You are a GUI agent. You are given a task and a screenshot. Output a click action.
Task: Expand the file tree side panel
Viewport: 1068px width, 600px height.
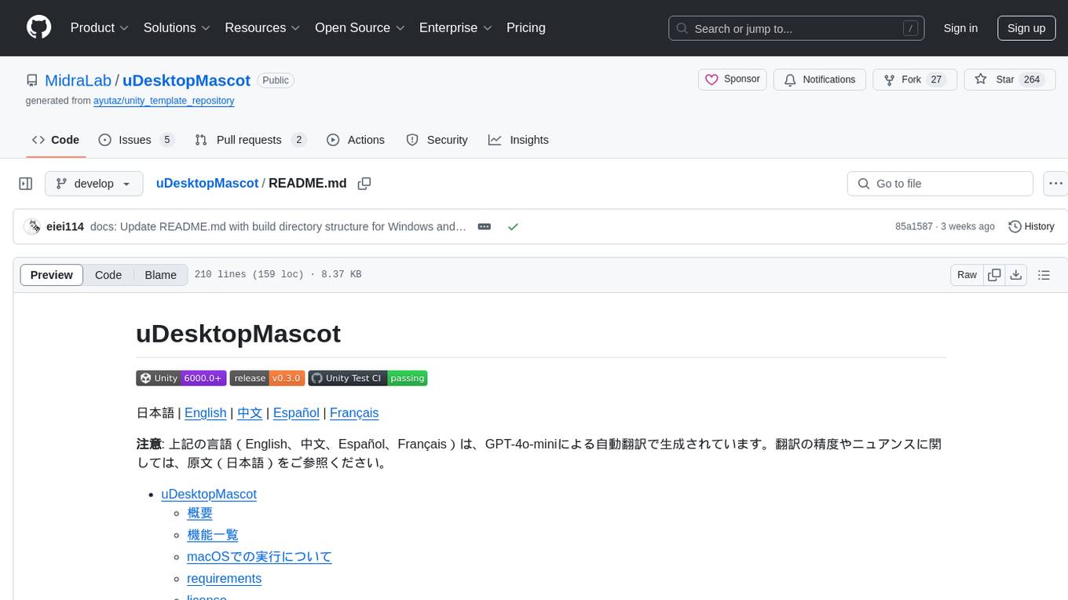point(26,184)
